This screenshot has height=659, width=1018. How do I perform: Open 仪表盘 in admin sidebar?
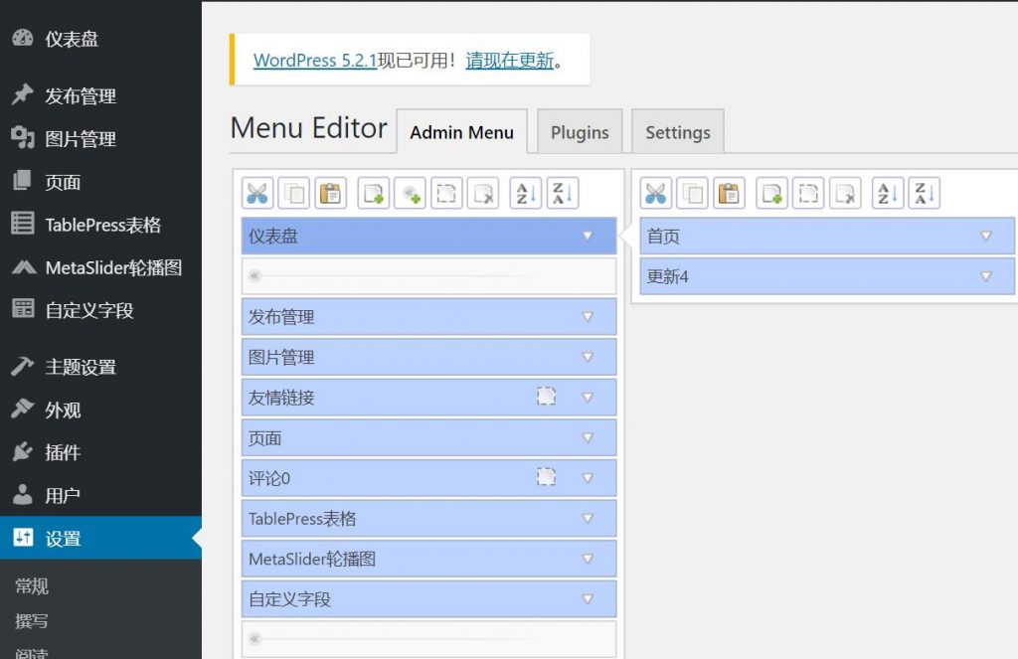pos(100,39)
